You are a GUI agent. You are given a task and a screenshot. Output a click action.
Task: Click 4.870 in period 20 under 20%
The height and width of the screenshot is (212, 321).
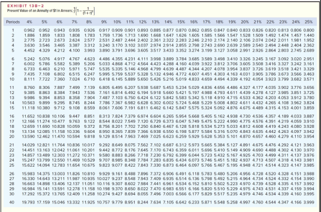pos(245,136)
